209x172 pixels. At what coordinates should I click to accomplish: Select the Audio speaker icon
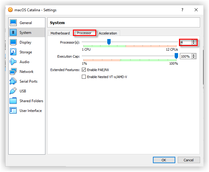click(13, 62)
